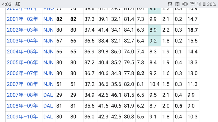
Task: Open the 2006年-07年 season link
Action: pyautogui.click(x=22, y=73)
